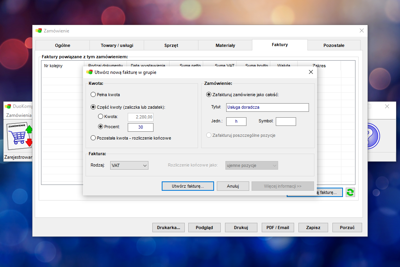
Task: Click the PDF / Email button
Action: (278, 228)
